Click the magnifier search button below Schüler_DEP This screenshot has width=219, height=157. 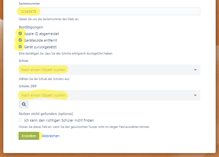[24, 104]
